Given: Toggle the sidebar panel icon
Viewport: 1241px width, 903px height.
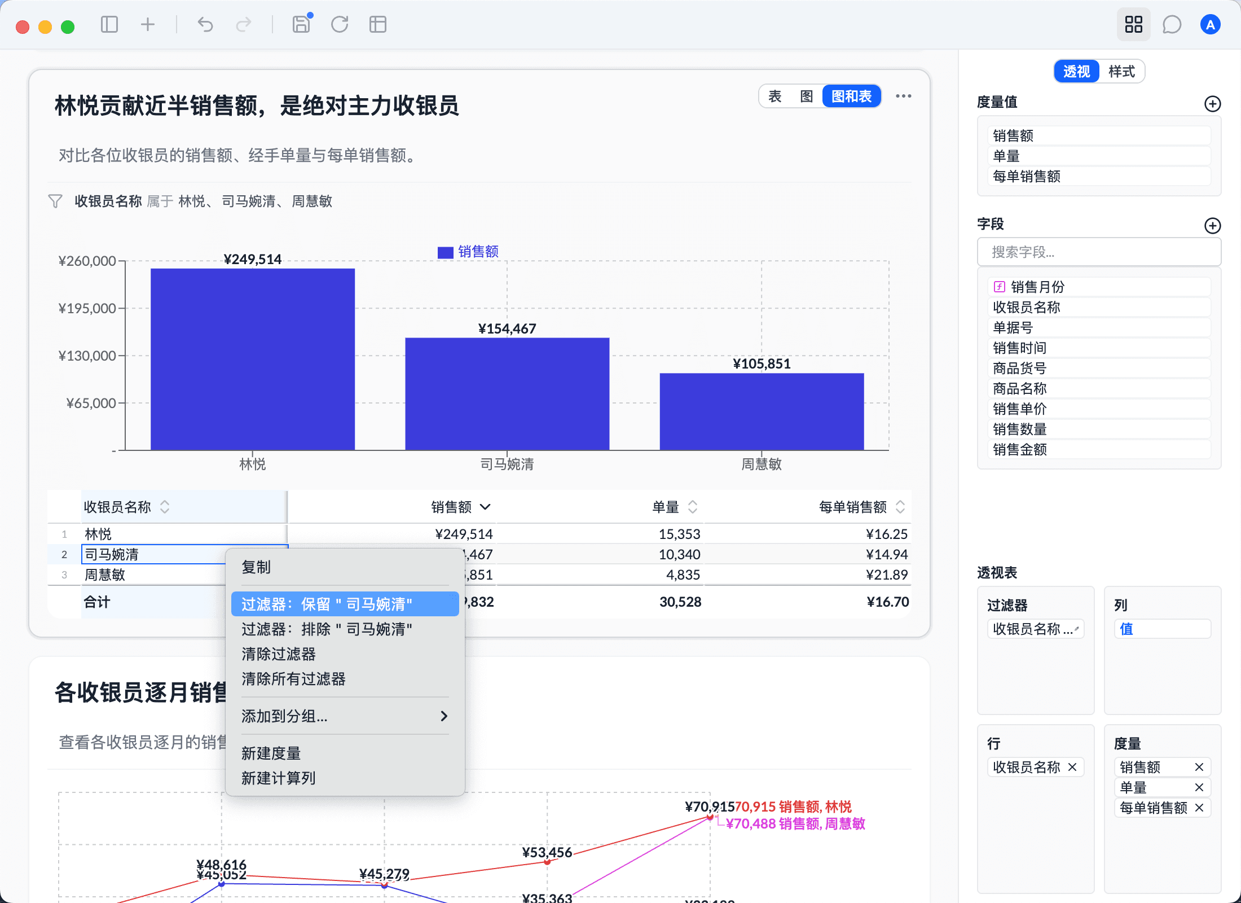Looking at the screenshot, I should click(109, 24).
